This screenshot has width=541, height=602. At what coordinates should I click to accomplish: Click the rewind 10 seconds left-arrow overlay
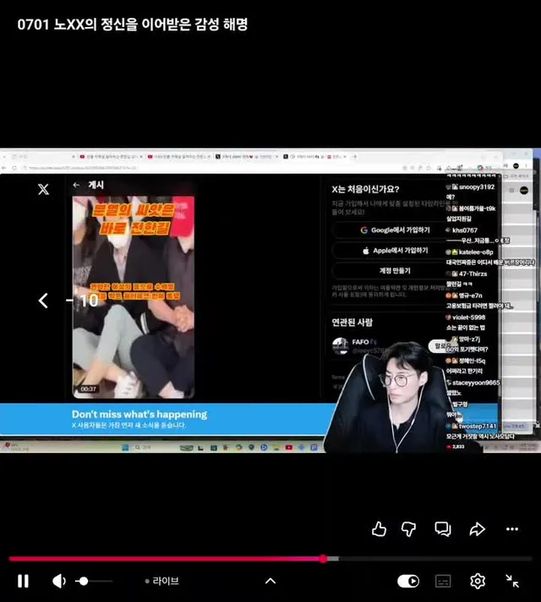43,301
